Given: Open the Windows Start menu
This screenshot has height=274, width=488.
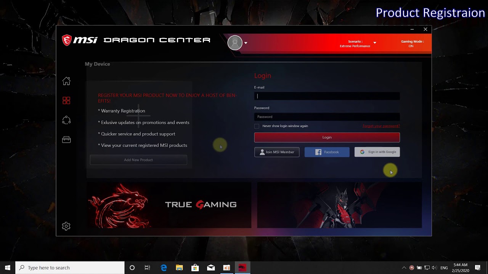Looking at the screenshot, I should [x=8, y=268].
